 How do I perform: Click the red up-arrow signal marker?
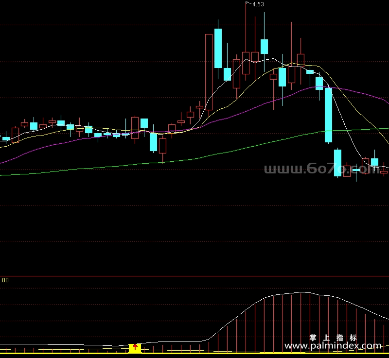(x=135, y=347)
